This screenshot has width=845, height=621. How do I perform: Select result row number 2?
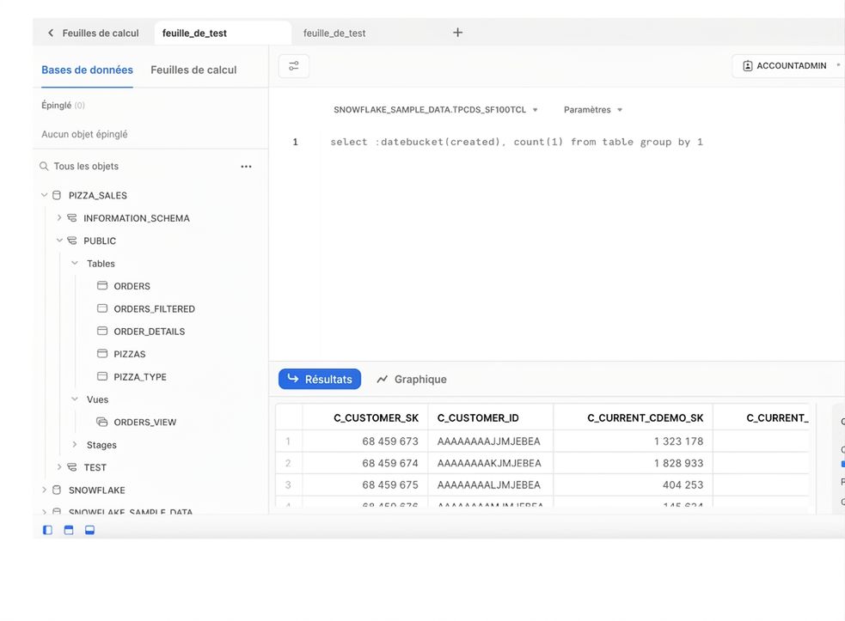[x=288, y=463]
